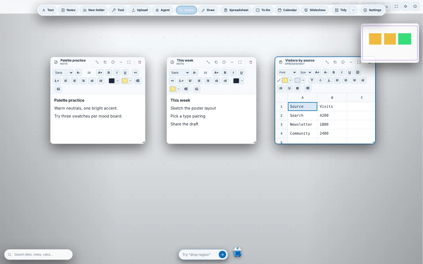Toggle bold in the spreadsheet toolbar
Viewport: 423px width, 264px height.
(x=334, y=72)
